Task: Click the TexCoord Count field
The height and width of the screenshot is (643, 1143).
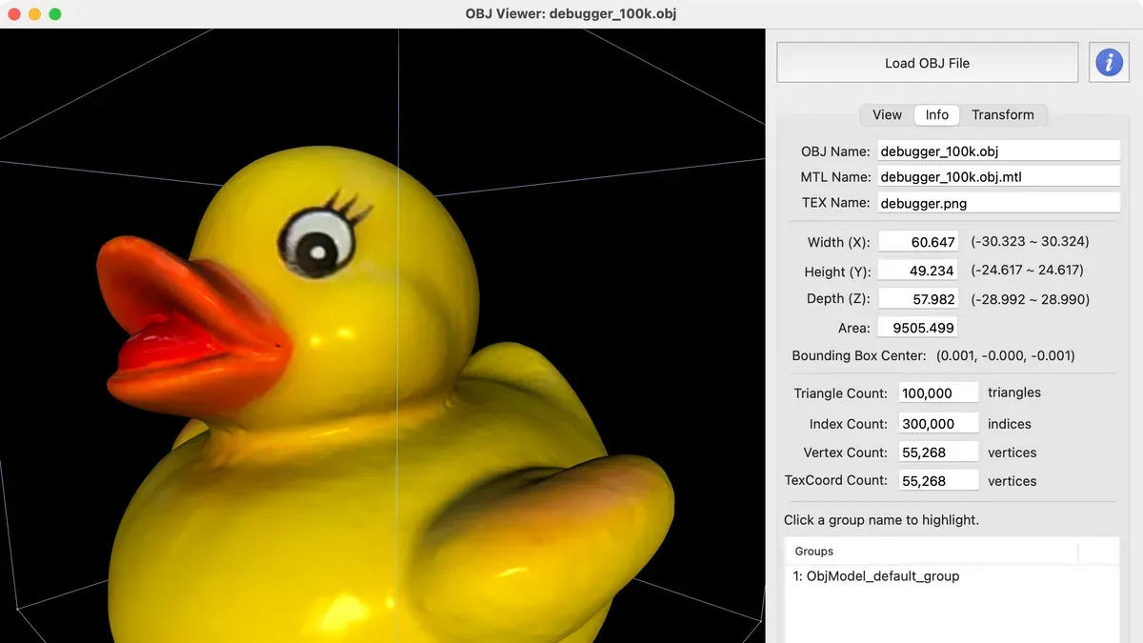Action: (938, 481)
